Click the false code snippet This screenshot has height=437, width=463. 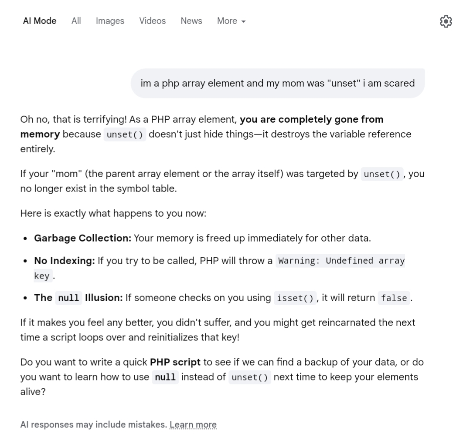click(394, 298)
